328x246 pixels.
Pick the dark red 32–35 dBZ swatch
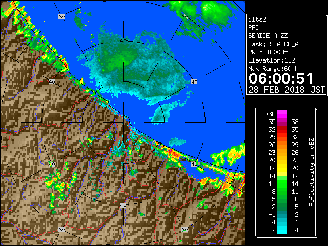(x=282, y=130)
